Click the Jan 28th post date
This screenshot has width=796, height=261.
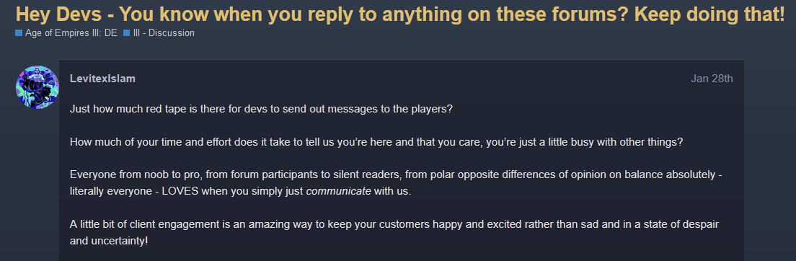click(x=712, y=79)
